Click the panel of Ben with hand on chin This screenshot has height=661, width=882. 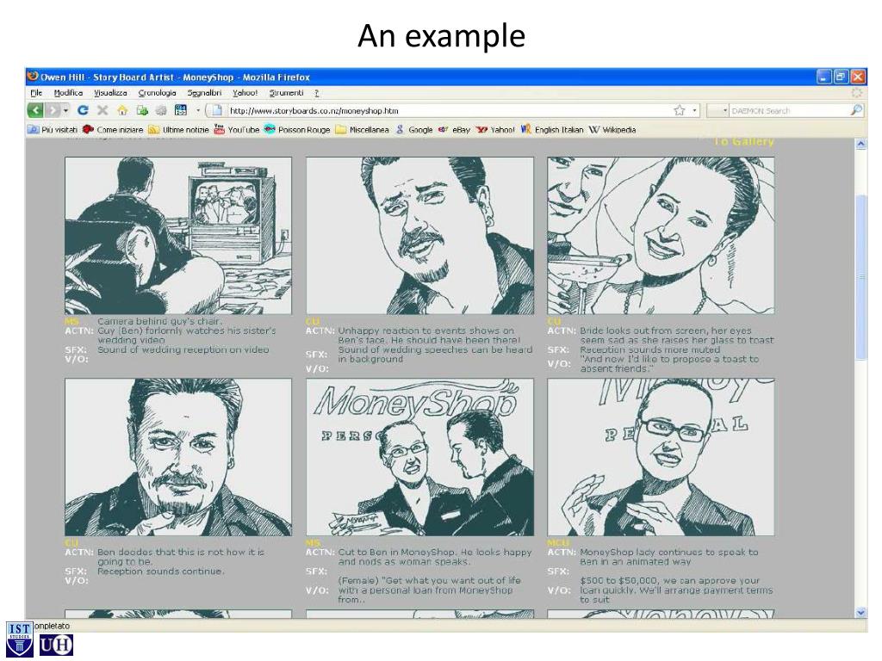[178, 457]
